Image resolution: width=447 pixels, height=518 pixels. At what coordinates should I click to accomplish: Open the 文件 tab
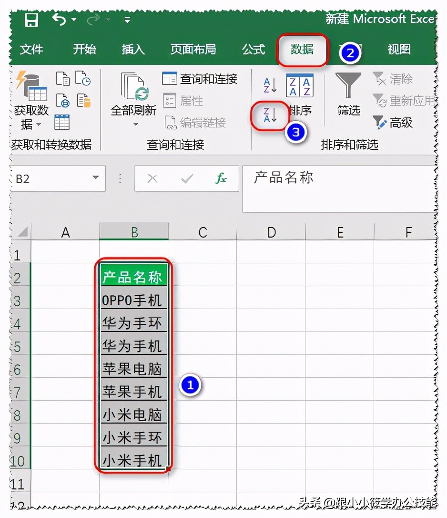pyautogui.click(x=31, y=49)
